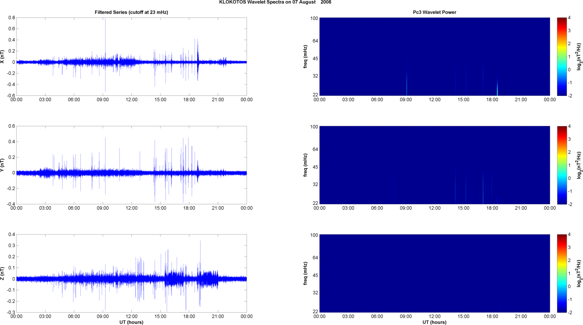Click the '21:00' tick under the bottom wavelet plot
Viewport: 583px width, 325px height.
point(521,316)
